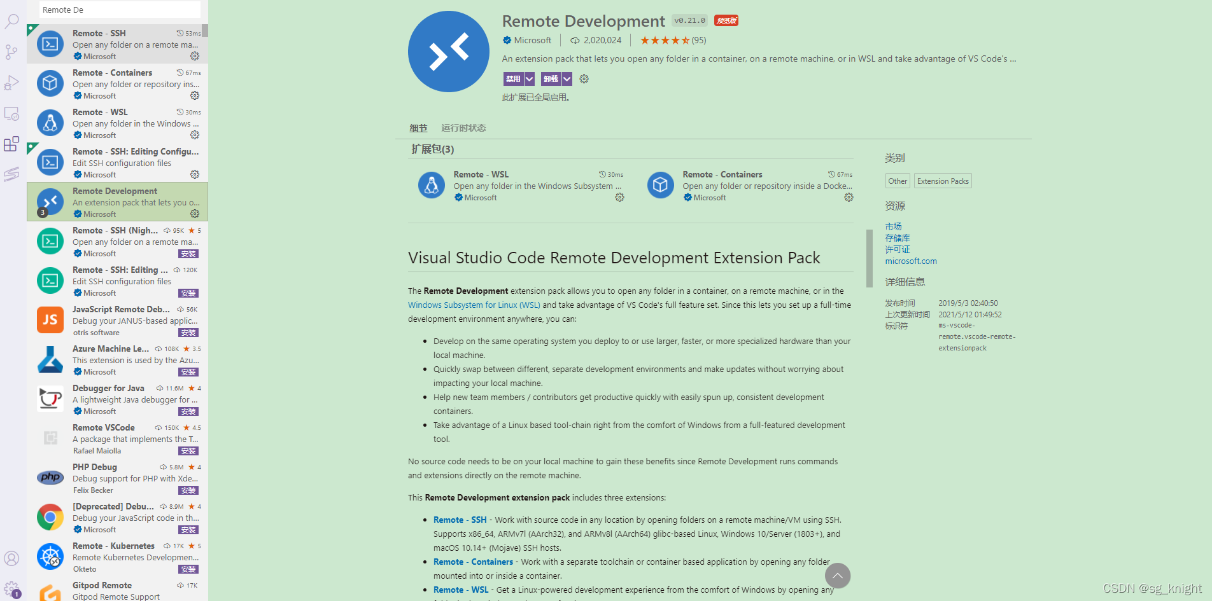Click the PHP Debug icon
Screen dimensions: 1212x601
(x=50, y=478)
